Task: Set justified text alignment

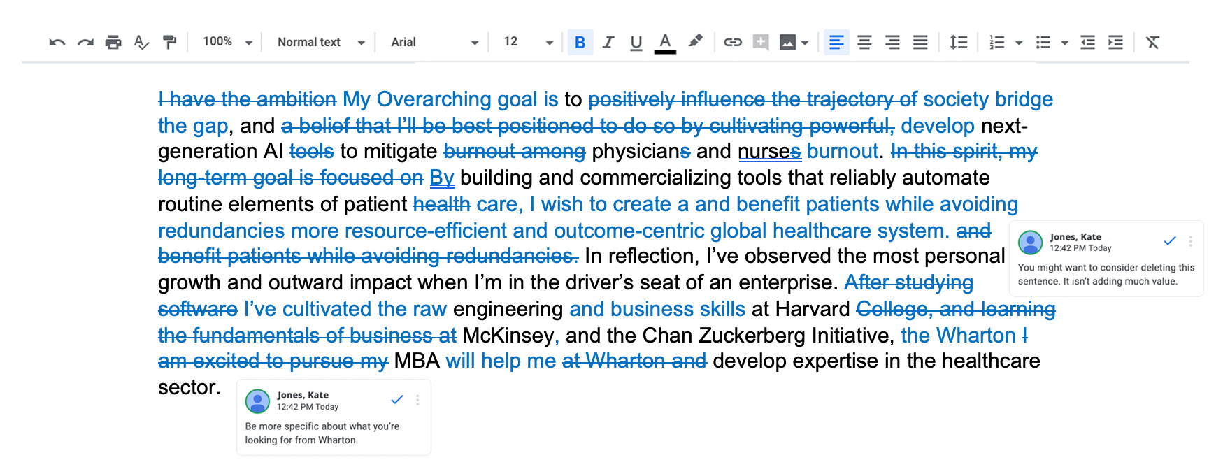Action: click(920, 43)
